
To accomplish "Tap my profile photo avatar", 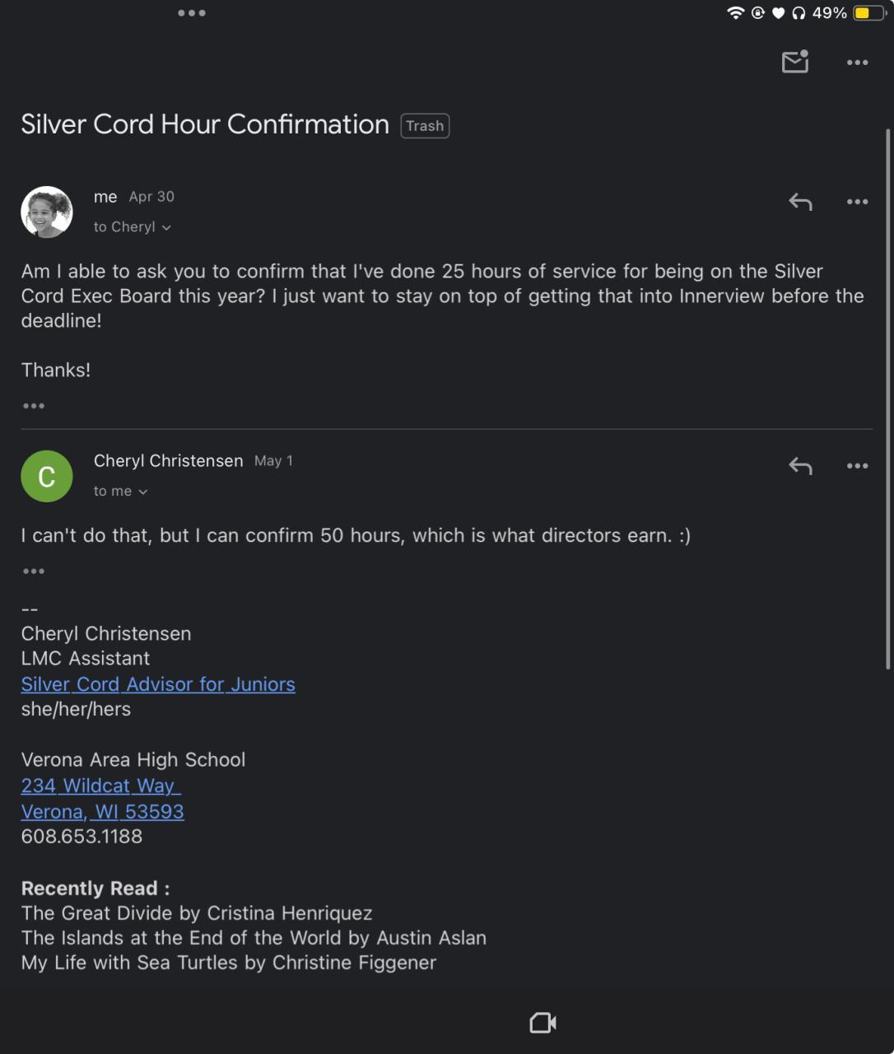I will point(47,212).
